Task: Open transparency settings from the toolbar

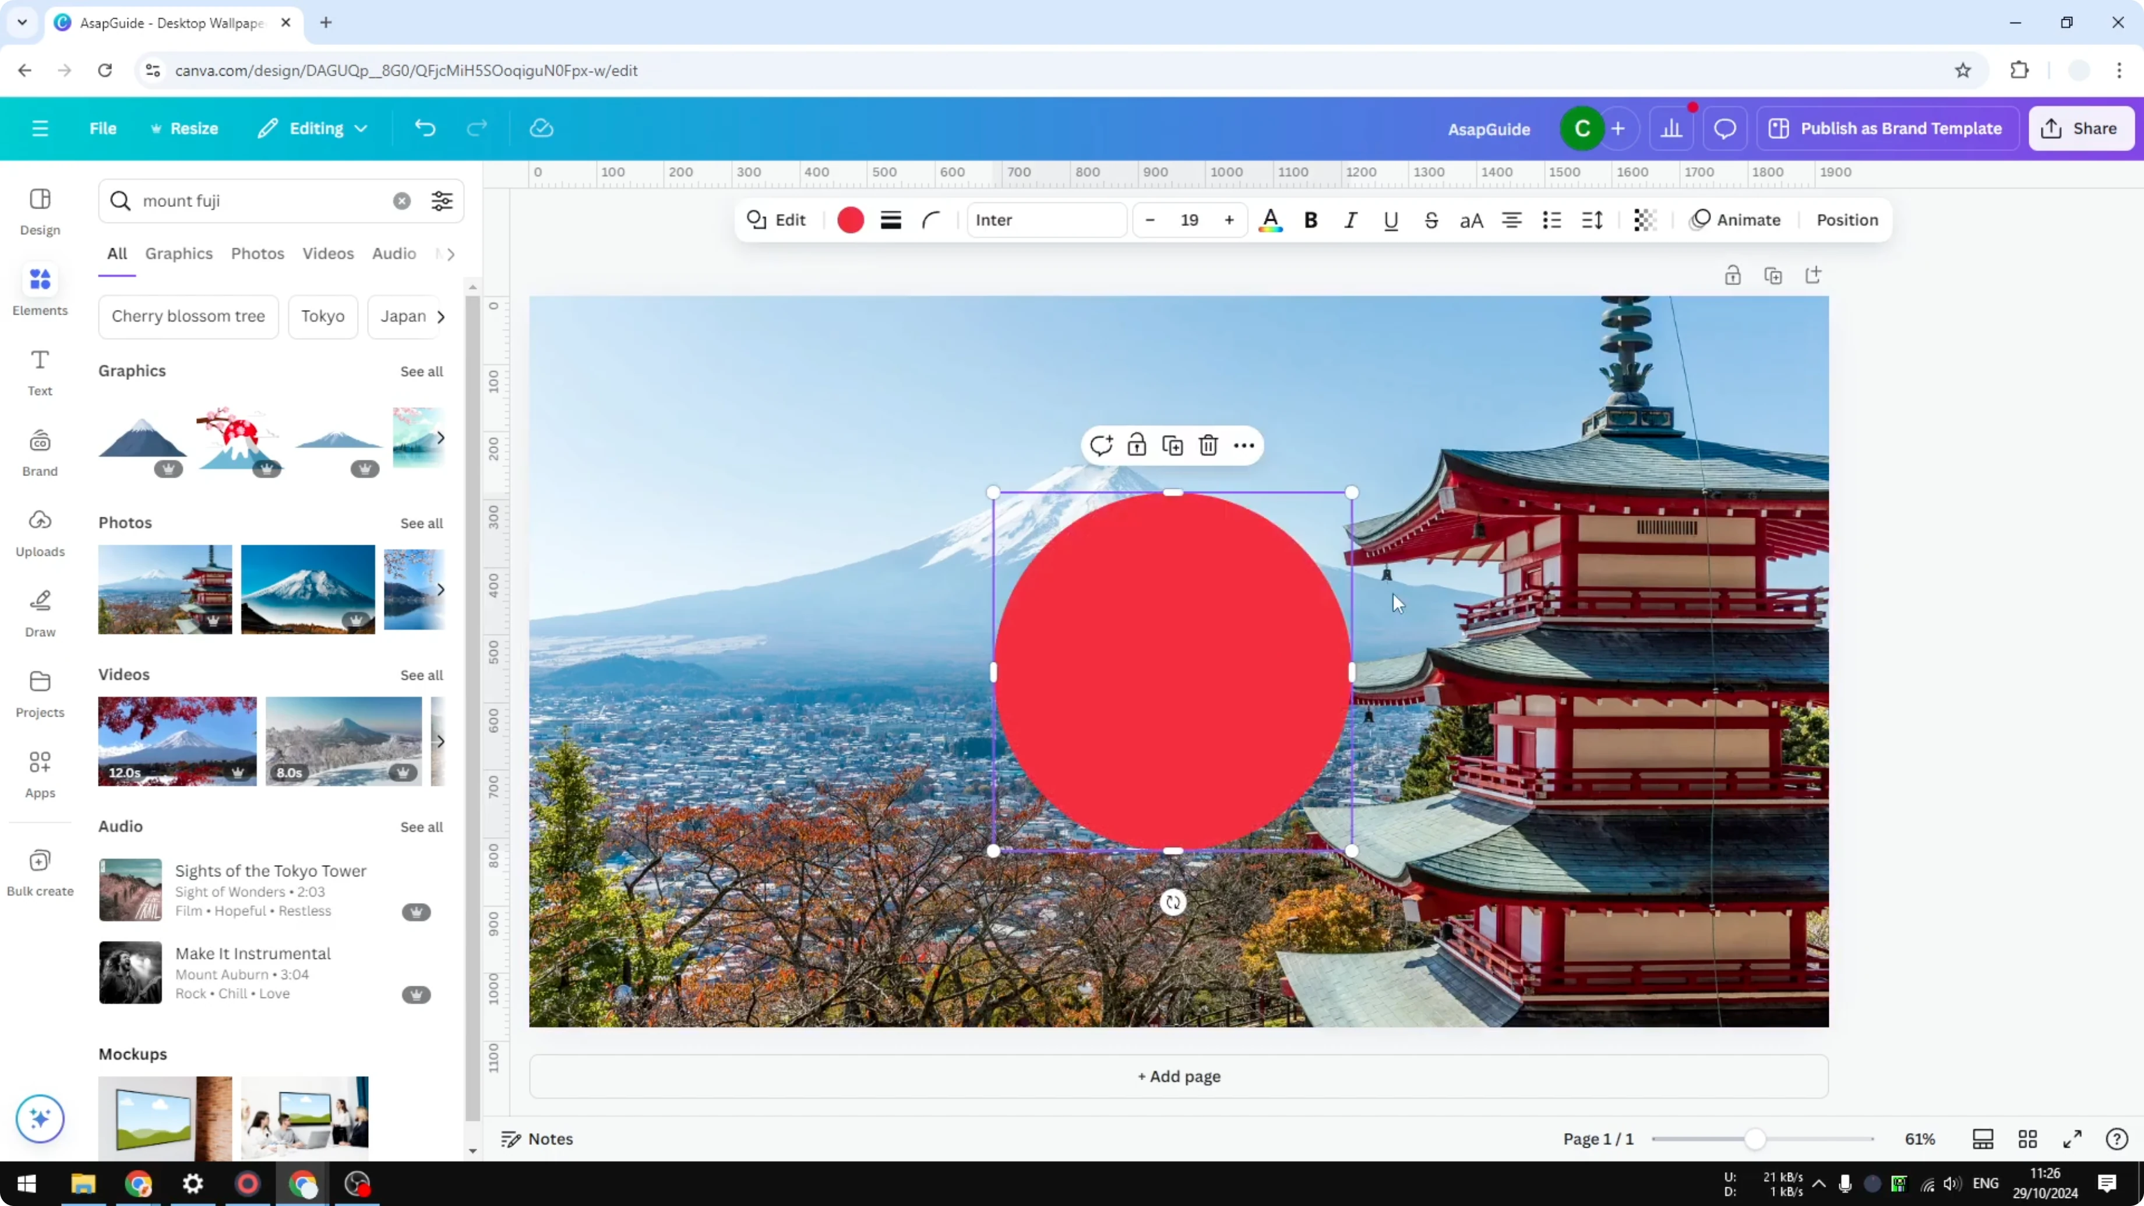Action: 1645,220
